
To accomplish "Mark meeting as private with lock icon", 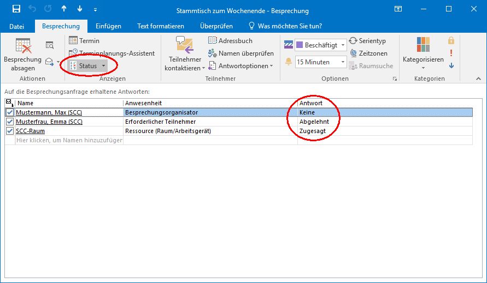I will click(x=451, y=41).
